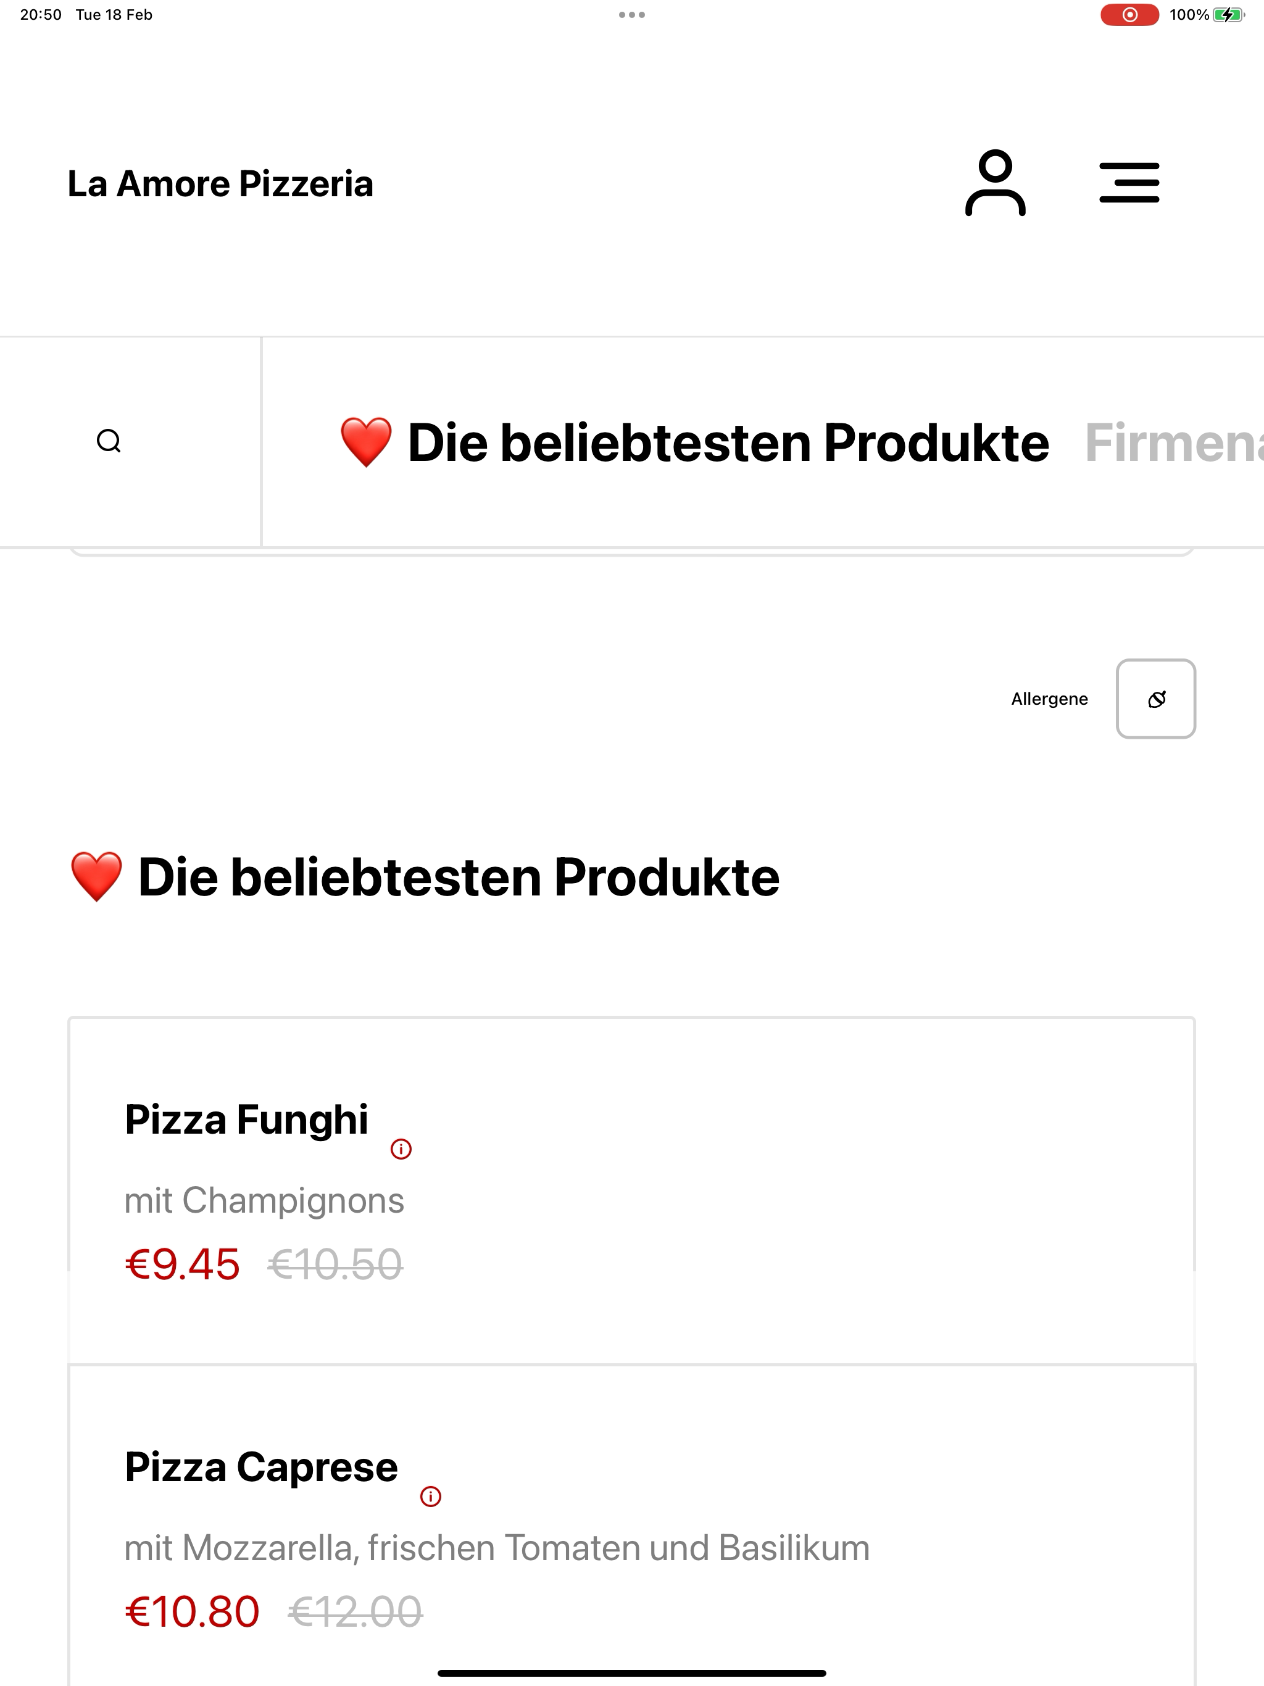The height and width of the screenshot is (1686, 1264).
Task: Select the €10.80 Pizza Caprese price
Action: pos(192,1612)
